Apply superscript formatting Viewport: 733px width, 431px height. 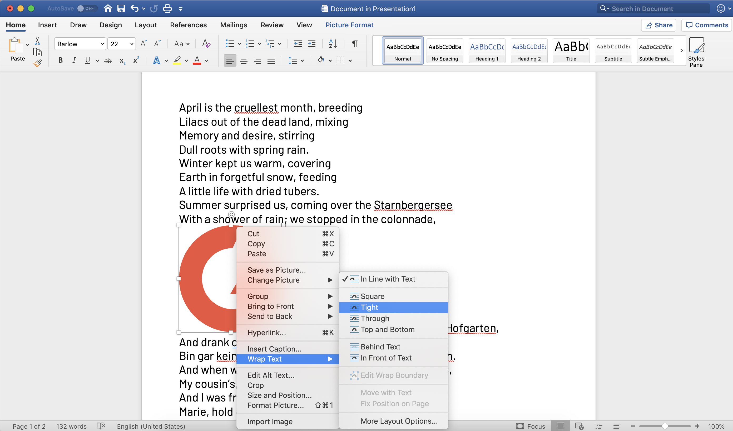pyautogui.click(x=136, y=60)
